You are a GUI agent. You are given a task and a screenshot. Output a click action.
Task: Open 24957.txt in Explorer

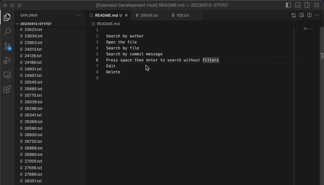coord(50,75)
